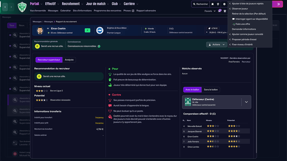Expand the Favoris dropdown
287x161 pixels.
click(210, 11)
